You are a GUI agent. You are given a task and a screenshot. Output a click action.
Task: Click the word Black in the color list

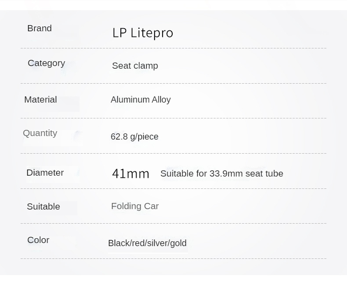(118, 243)
